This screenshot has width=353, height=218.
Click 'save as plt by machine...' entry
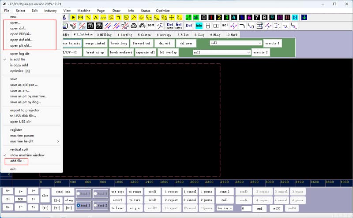(x=29, y=96)
